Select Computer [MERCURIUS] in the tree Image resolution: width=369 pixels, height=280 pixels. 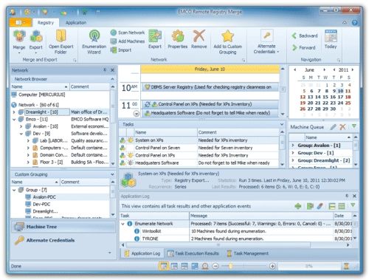38,95
